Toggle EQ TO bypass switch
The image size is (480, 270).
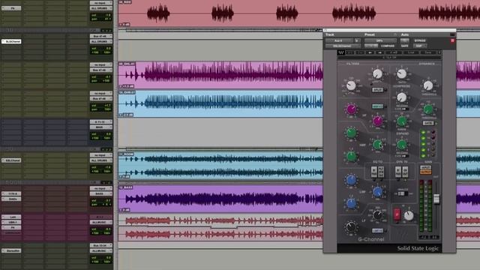point(373,172)
